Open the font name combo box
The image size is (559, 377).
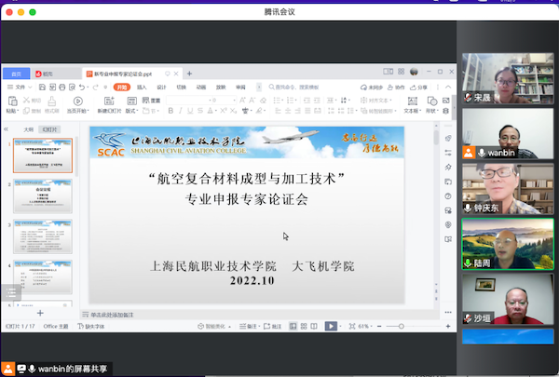click(x=188, y=101)
